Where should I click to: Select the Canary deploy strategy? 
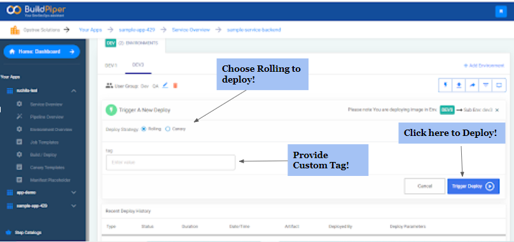tap(168, 129)
